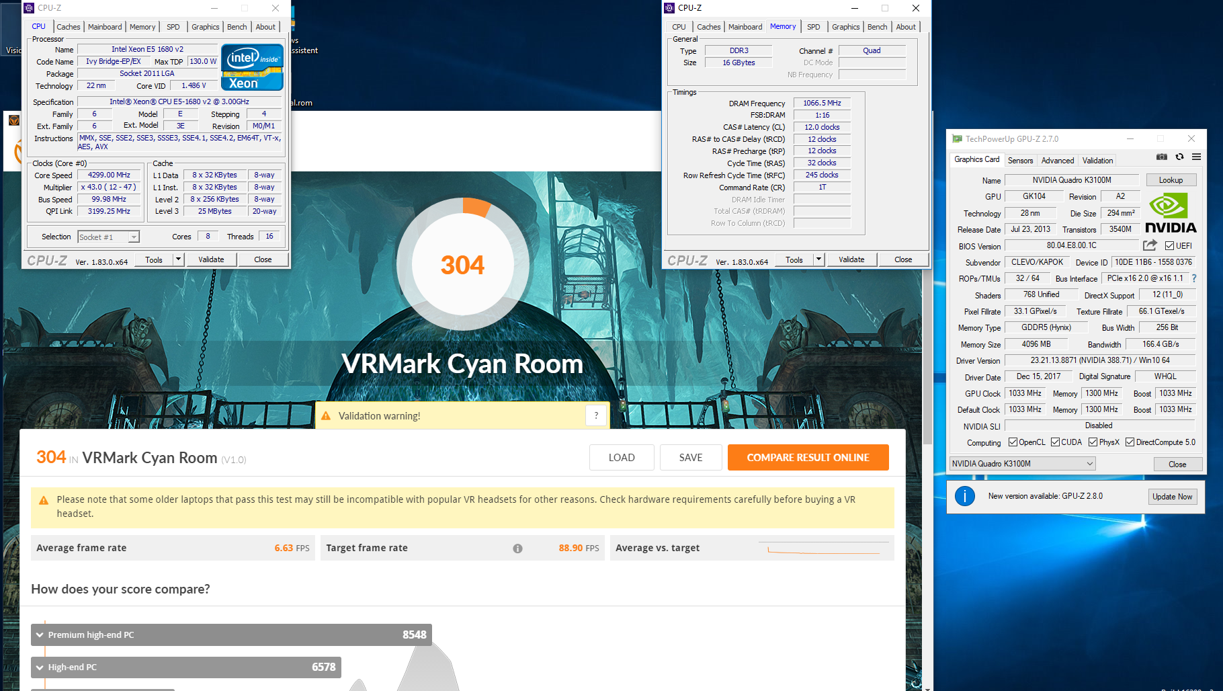Switch to Graphics tab in CPU-Z Memory window

pyautogui.click(x=845, y=27)
